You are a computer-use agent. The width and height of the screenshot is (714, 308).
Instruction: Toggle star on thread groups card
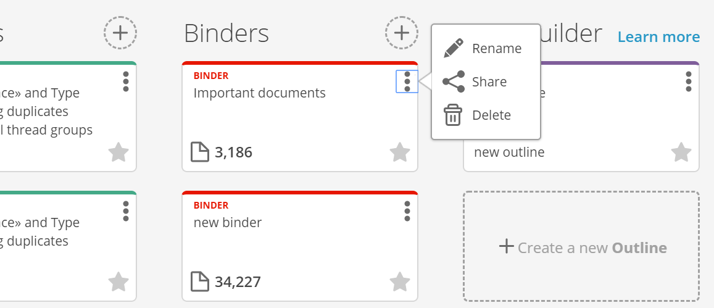[x=118, y=152]
